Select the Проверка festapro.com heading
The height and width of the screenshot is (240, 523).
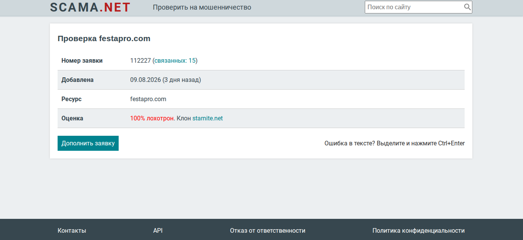pos(104,38)
